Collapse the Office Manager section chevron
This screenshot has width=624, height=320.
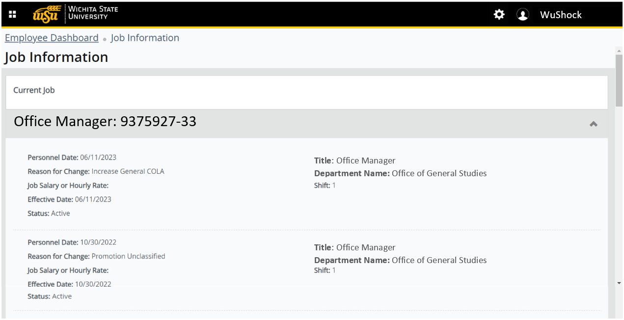pos(594,124)
